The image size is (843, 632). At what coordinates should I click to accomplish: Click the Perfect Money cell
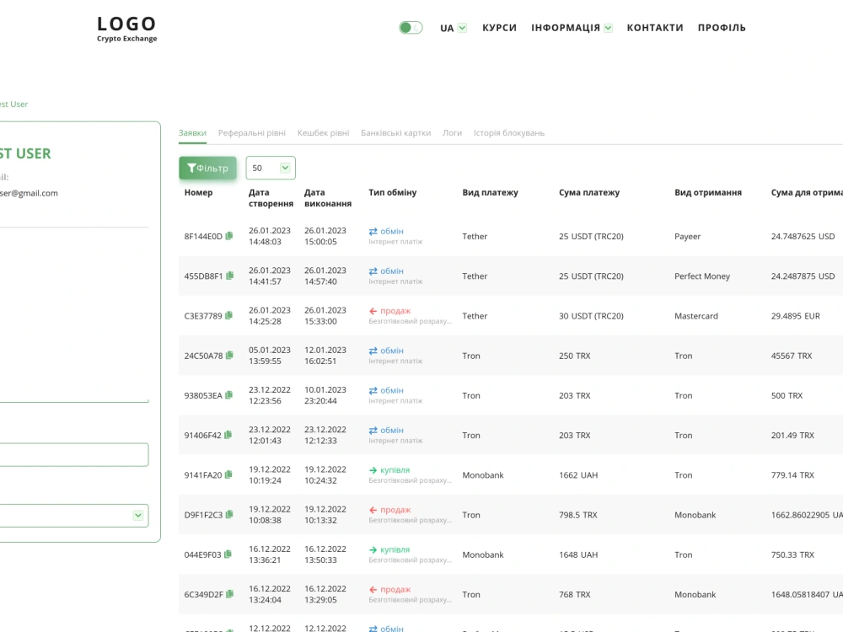[x=702, y=276]
